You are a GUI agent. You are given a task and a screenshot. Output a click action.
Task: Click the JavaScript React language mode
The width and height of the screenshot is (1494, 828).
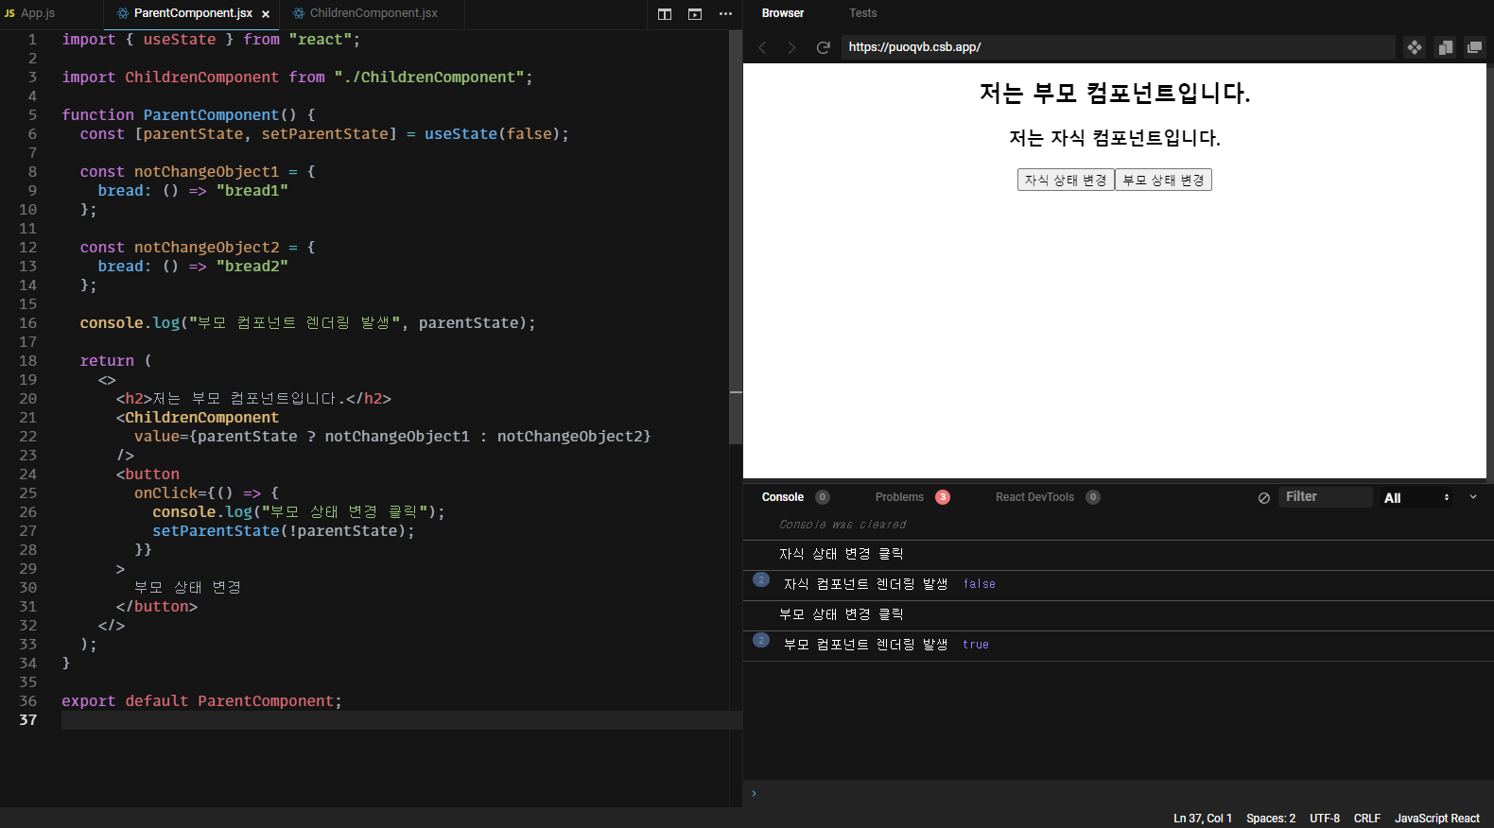(x=1437, y=819)
